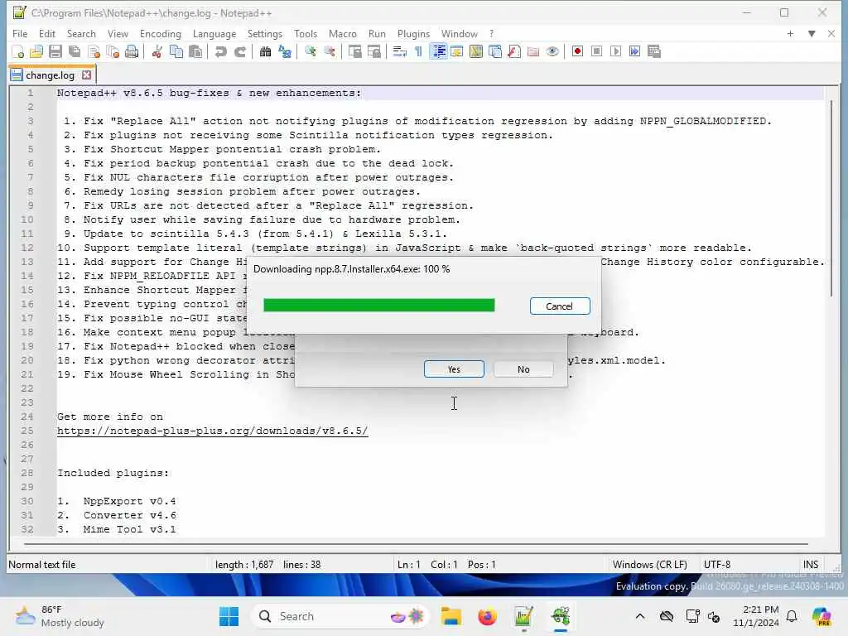This screenshot has width=848, height=636.
Task: Cut selection using scissors icon
Action: (157, 52)
